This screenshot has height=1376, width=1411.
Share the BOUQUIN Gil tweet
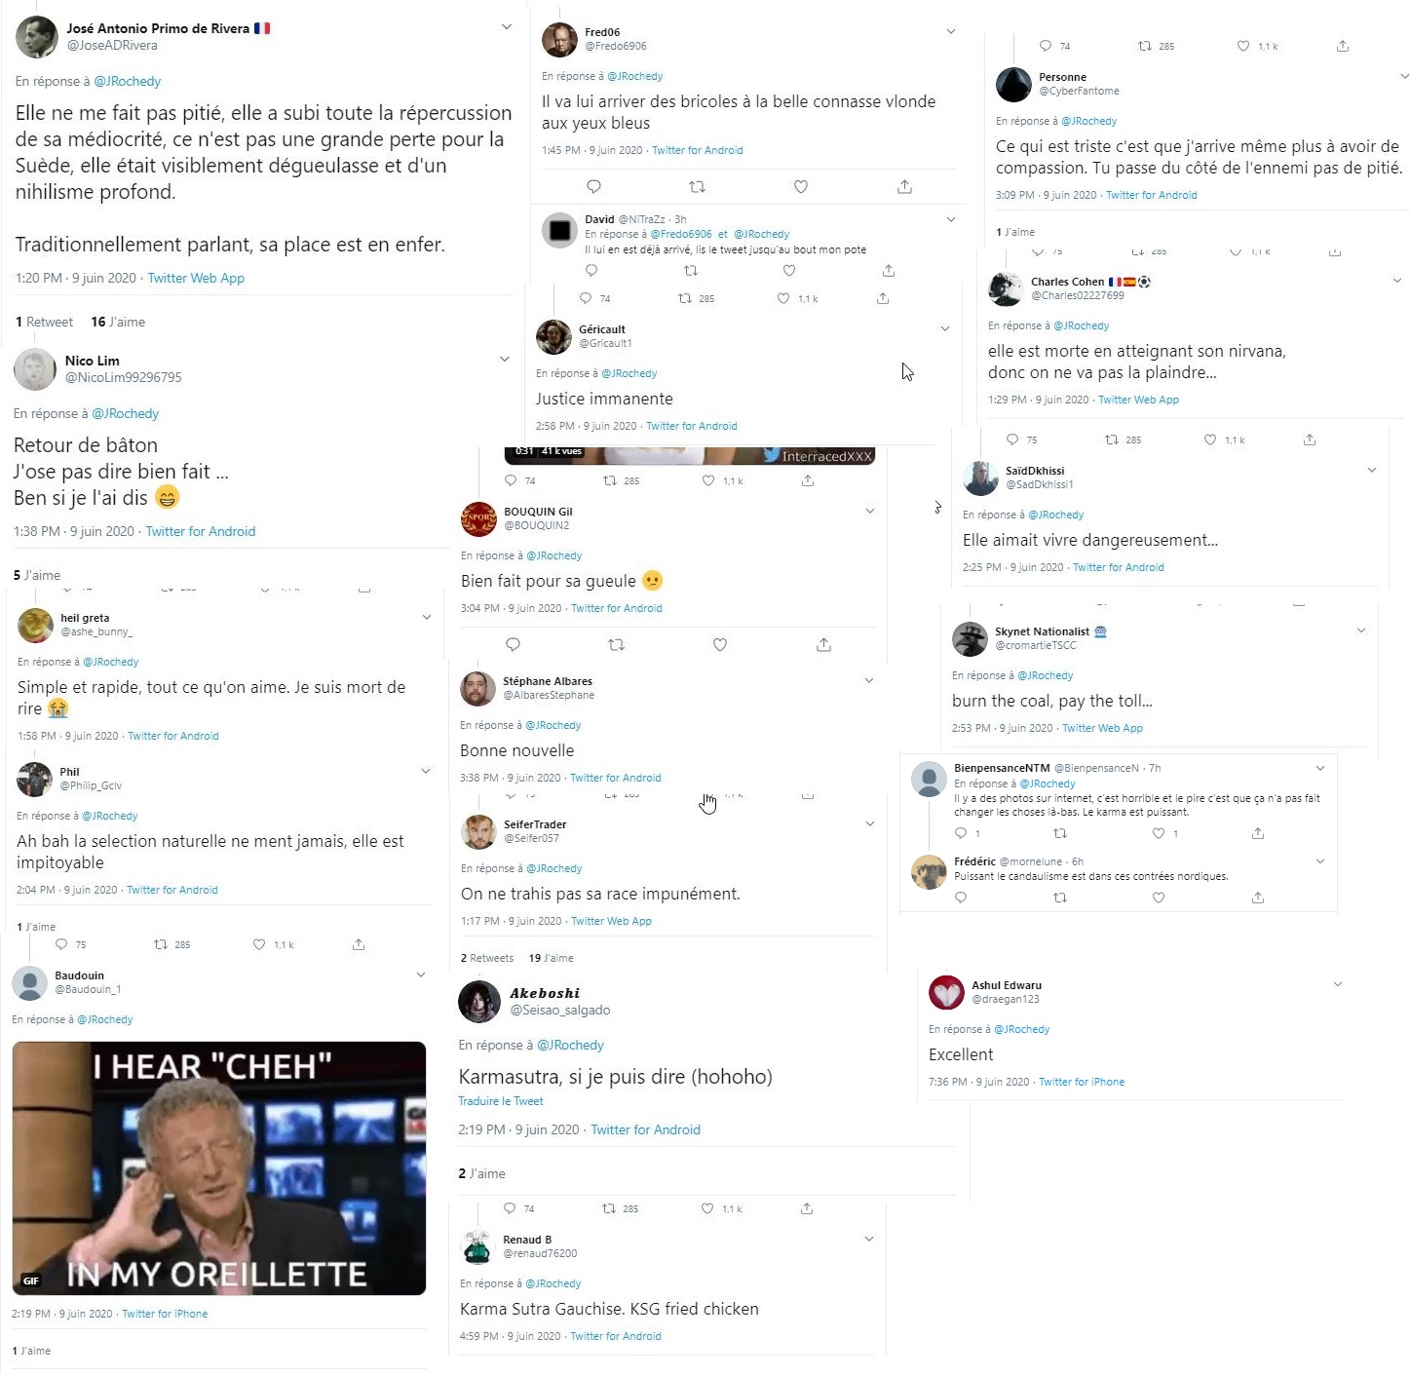click(823, 644)
